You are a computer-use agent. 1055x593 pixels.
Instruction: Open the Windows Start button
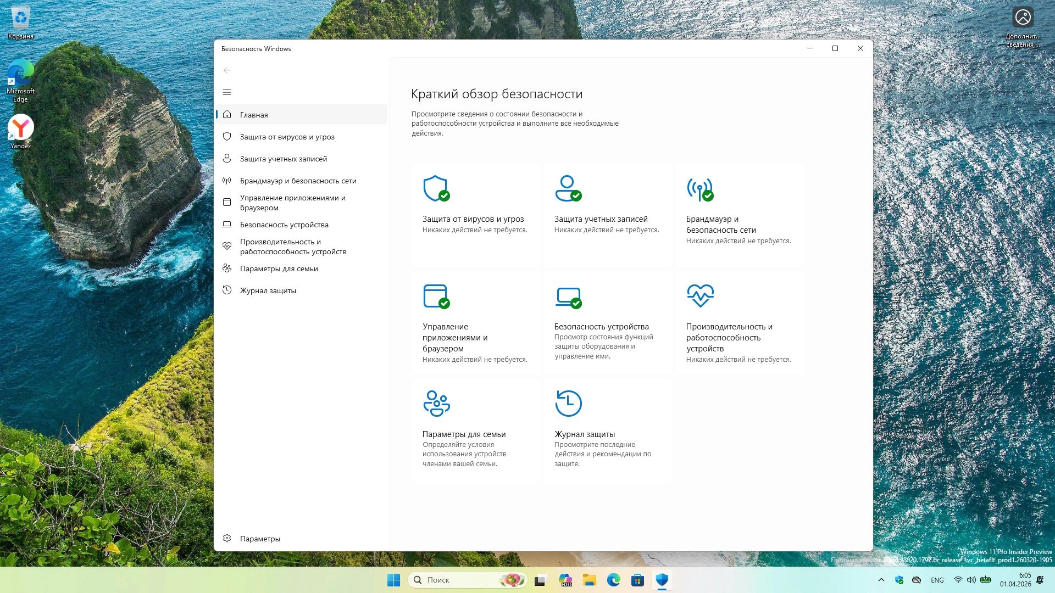click(x=393, y=580)
